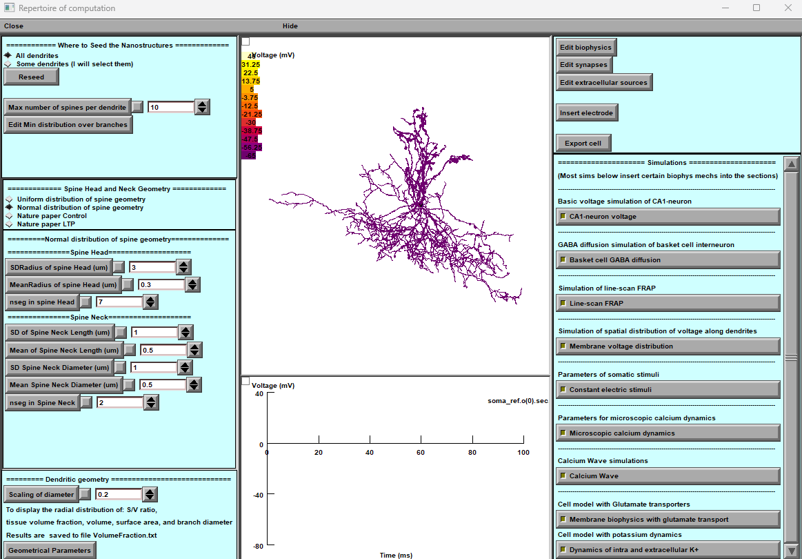The image size is (802, 559).
Task: Click the Scaling of diameter value field
Action: point(118,494)
